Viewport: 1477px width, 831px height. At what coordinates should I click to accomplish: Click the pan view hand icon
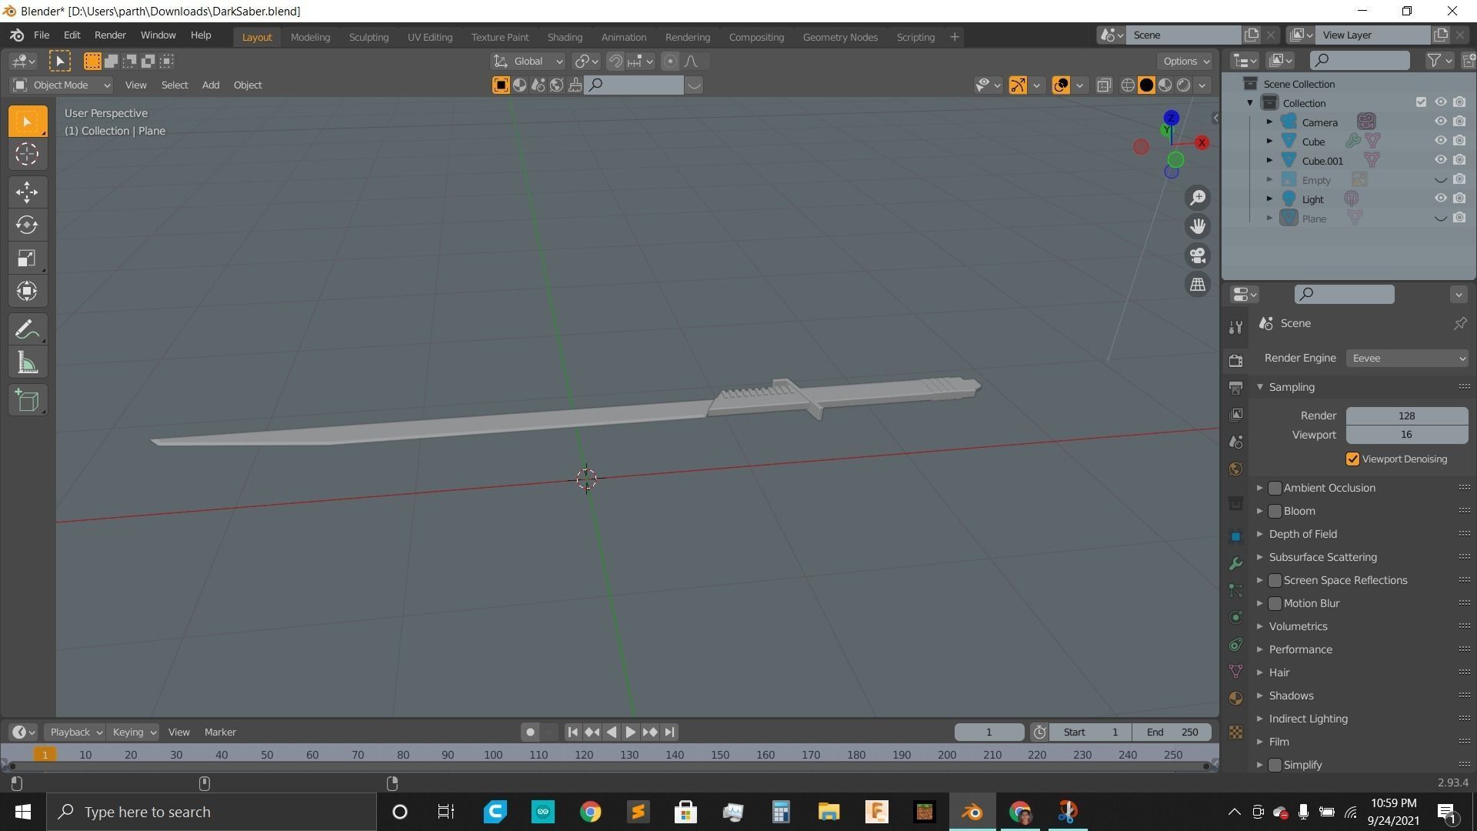click(x=1198, y=226)
